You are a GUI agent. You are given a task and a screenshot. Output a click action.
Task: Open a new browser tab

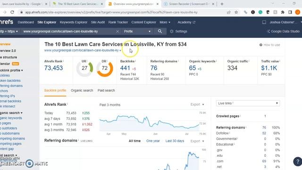222,4
